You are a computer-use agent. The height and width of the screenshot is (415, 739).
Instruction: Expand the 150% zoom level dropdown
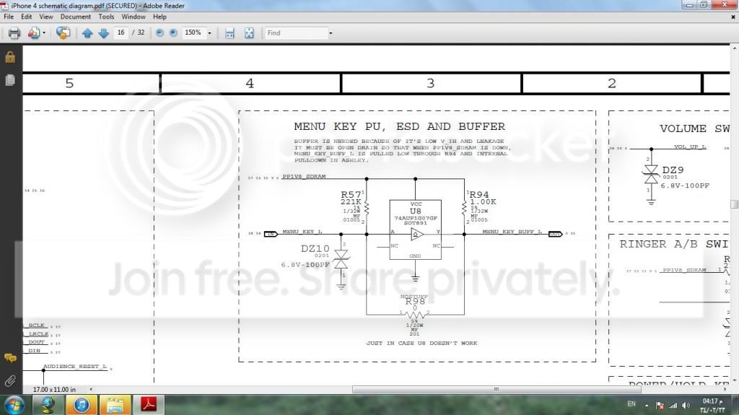click(x=210, y=33)
